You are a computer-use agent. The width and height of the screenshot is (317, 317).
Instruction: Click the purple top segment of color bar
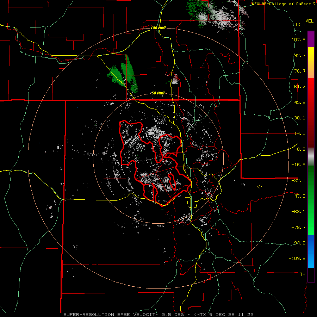[311, 39]
